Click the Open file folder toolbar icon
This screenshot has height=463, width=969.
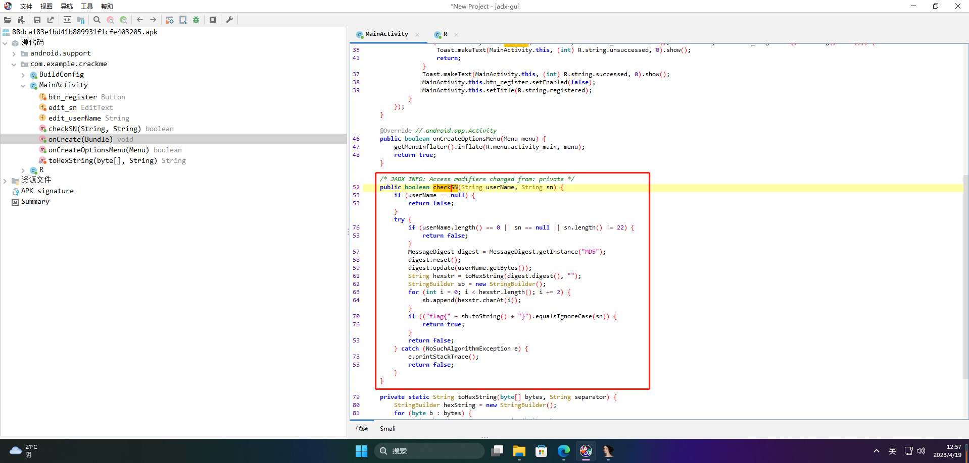coord(8,20)
